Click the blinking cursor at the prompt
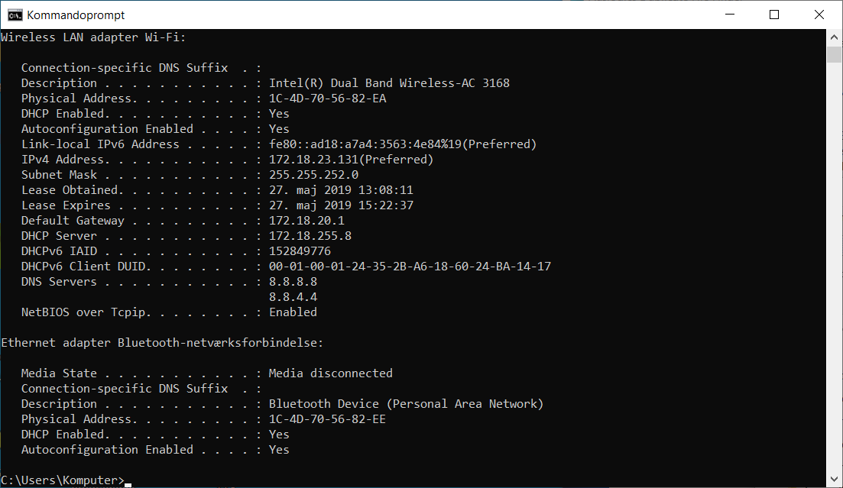Screen dimensions: 843x488 pos(127,482)
